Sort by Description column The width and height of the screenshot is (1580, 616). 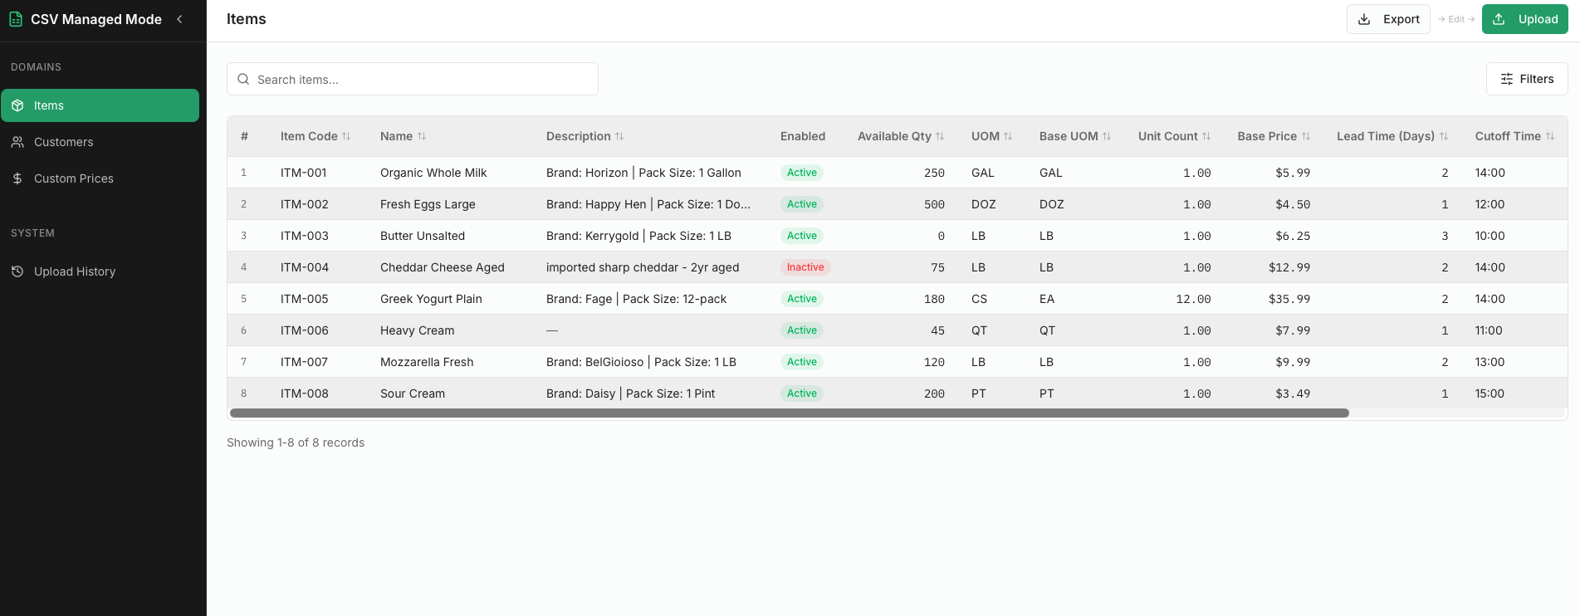click(x=585, y=136)
